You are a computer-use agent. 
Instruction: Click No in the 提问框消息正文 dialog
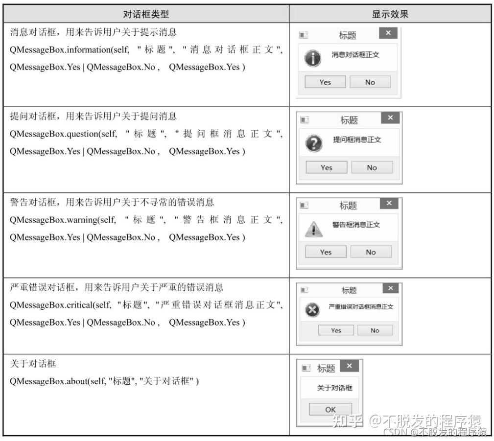pyautogui.click(x=372, y=167)
